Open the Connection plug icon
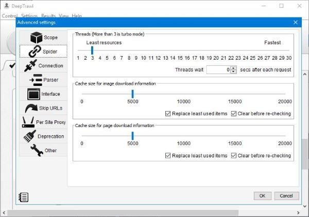 click(x=30, y=65)
